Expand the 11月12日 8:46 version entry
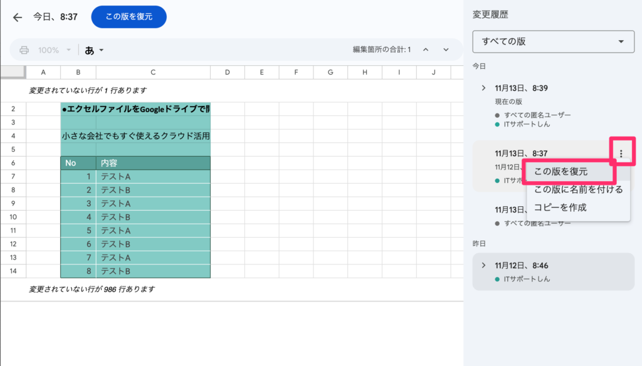The height and width of the screenshot is (366, 642). click(483, 265)
